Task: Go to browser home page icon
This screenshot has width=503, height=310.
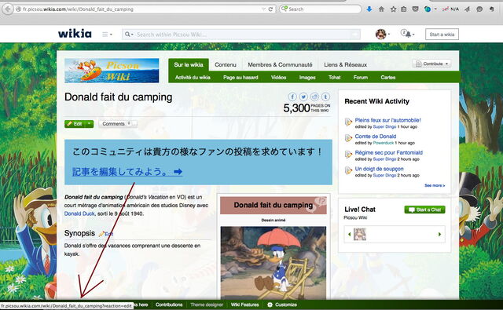Action: pos(381,9)
